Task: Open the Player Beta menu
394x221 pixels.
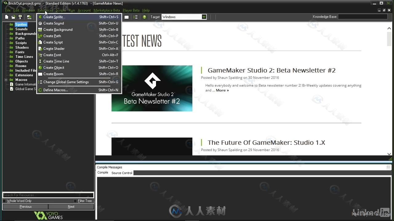Action: click(x=131, y=10)
